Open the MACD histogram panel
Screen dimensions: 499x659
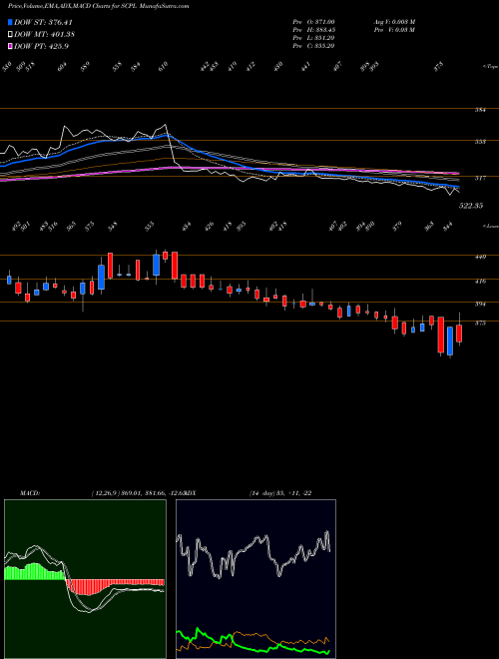pos(85,579)
